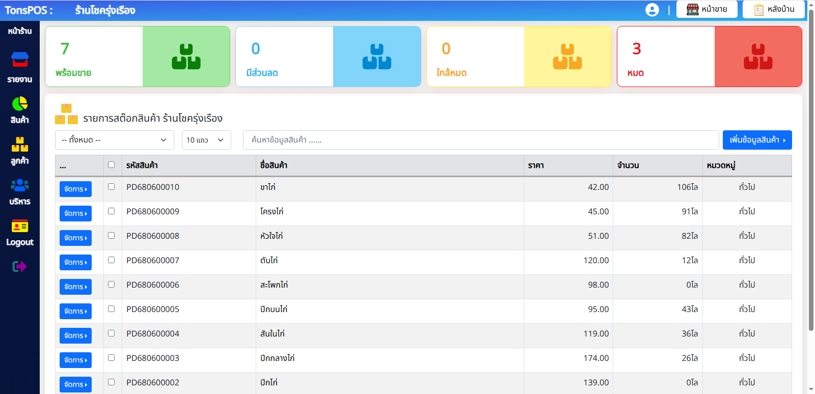Image resolution: width=815 pixels, height=394 pixels.
Task: Open the '-- ทั้งหมด --' category filter dropdown
Action: tap(114, 140)
